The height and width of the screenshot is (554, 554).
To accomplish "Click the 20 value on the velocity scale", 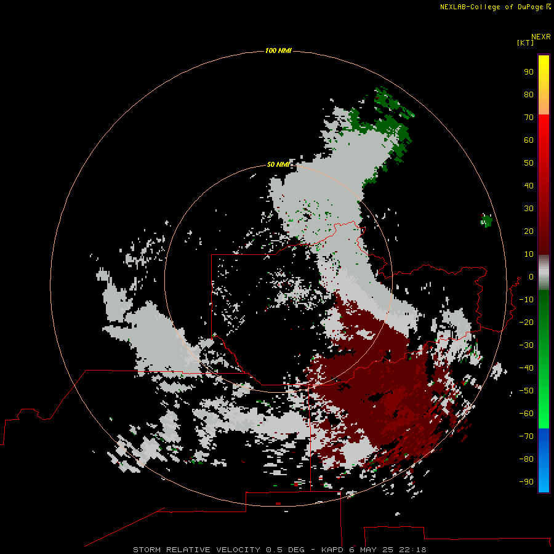I will 529,231.
